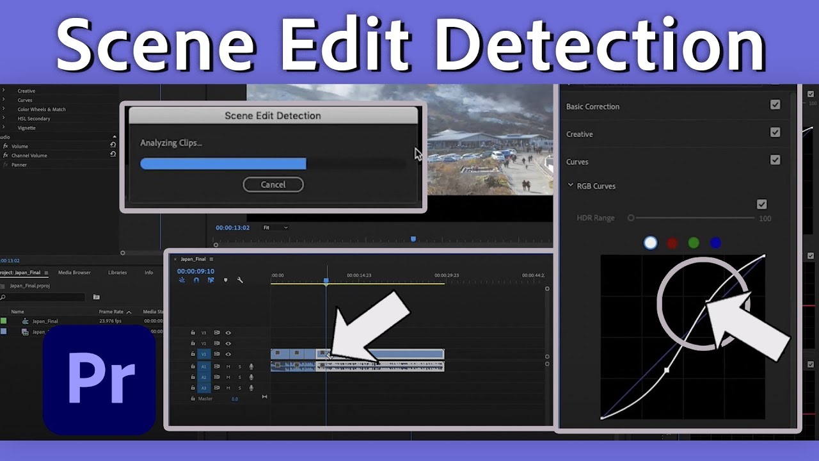Sort by the Frame Rate column
This screenshot has width=819, height=461.
111,312
